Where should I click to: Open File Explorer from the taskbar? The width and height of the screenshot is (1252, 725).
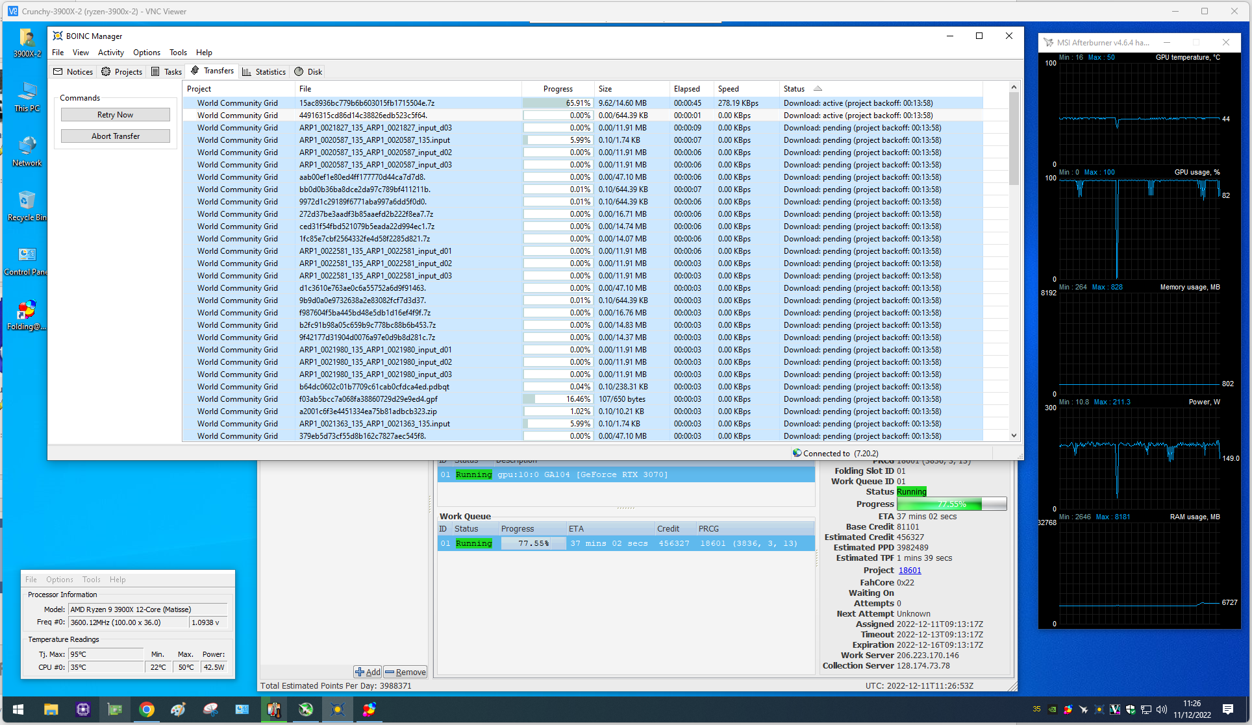pos(51,709)
